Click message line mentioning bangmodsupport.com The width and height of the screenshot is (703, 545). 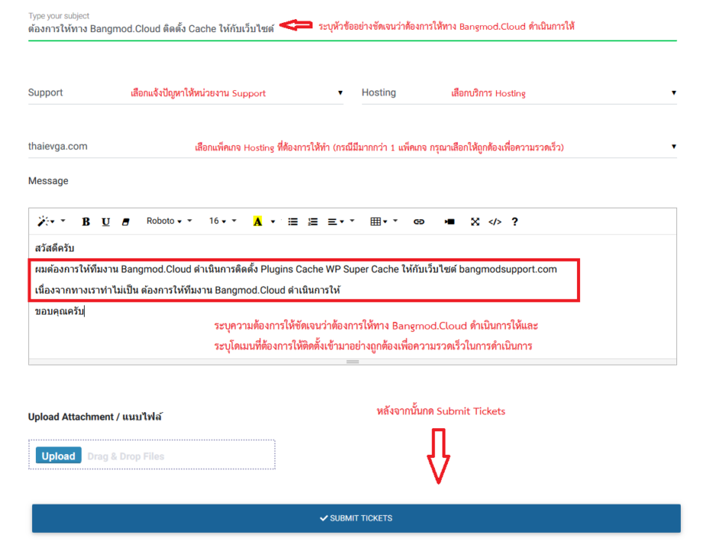click(x=296, y=269)
